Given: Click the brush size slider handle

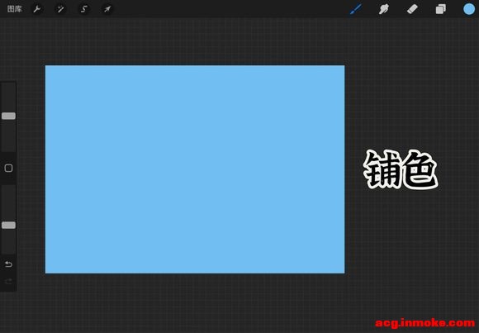Looking at the screenshot, I should [8, 116].
